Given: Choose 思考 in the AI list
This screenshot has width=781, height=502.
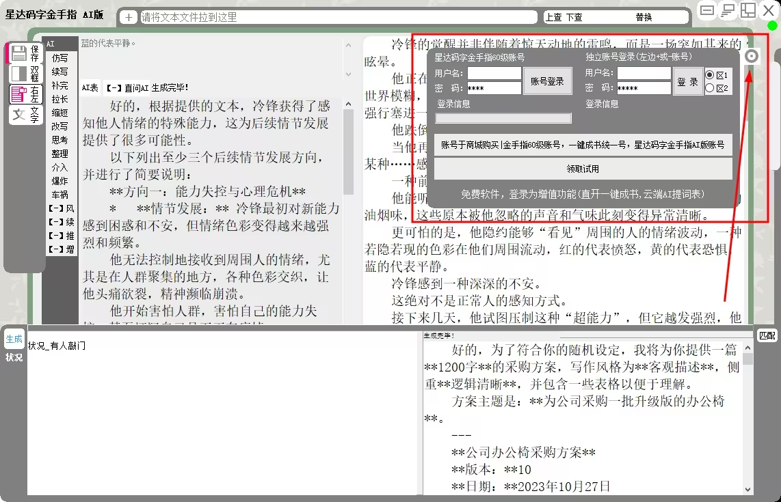Looking at the screenshot, I should [59, 140].
